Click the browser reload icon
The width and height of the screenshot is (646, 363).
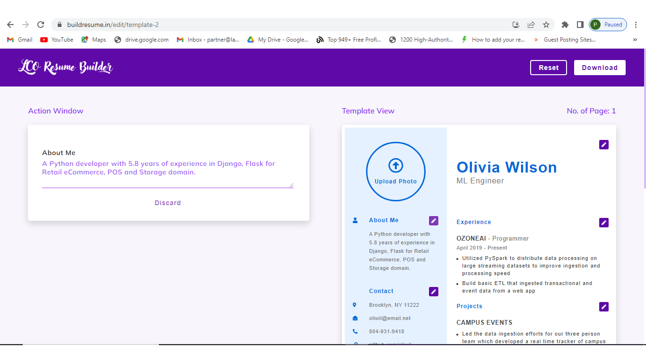point(41,25)
